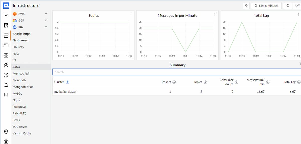The height and width of the screenshot is (144, 301).
Task: Open SQL Server infrastructure page
Action: [20, 127]
